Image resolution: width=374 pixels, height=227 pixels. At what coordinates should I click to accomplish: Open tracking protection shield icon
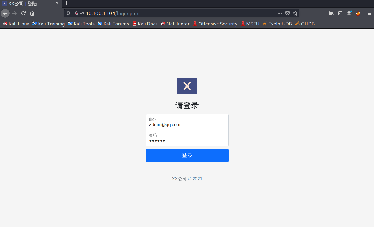click(68, 13)
